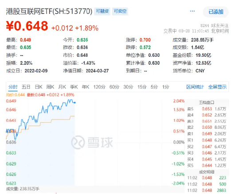Open the 周K chart view
This screenshot has width=231, height=194.
[x=50, y=87]
